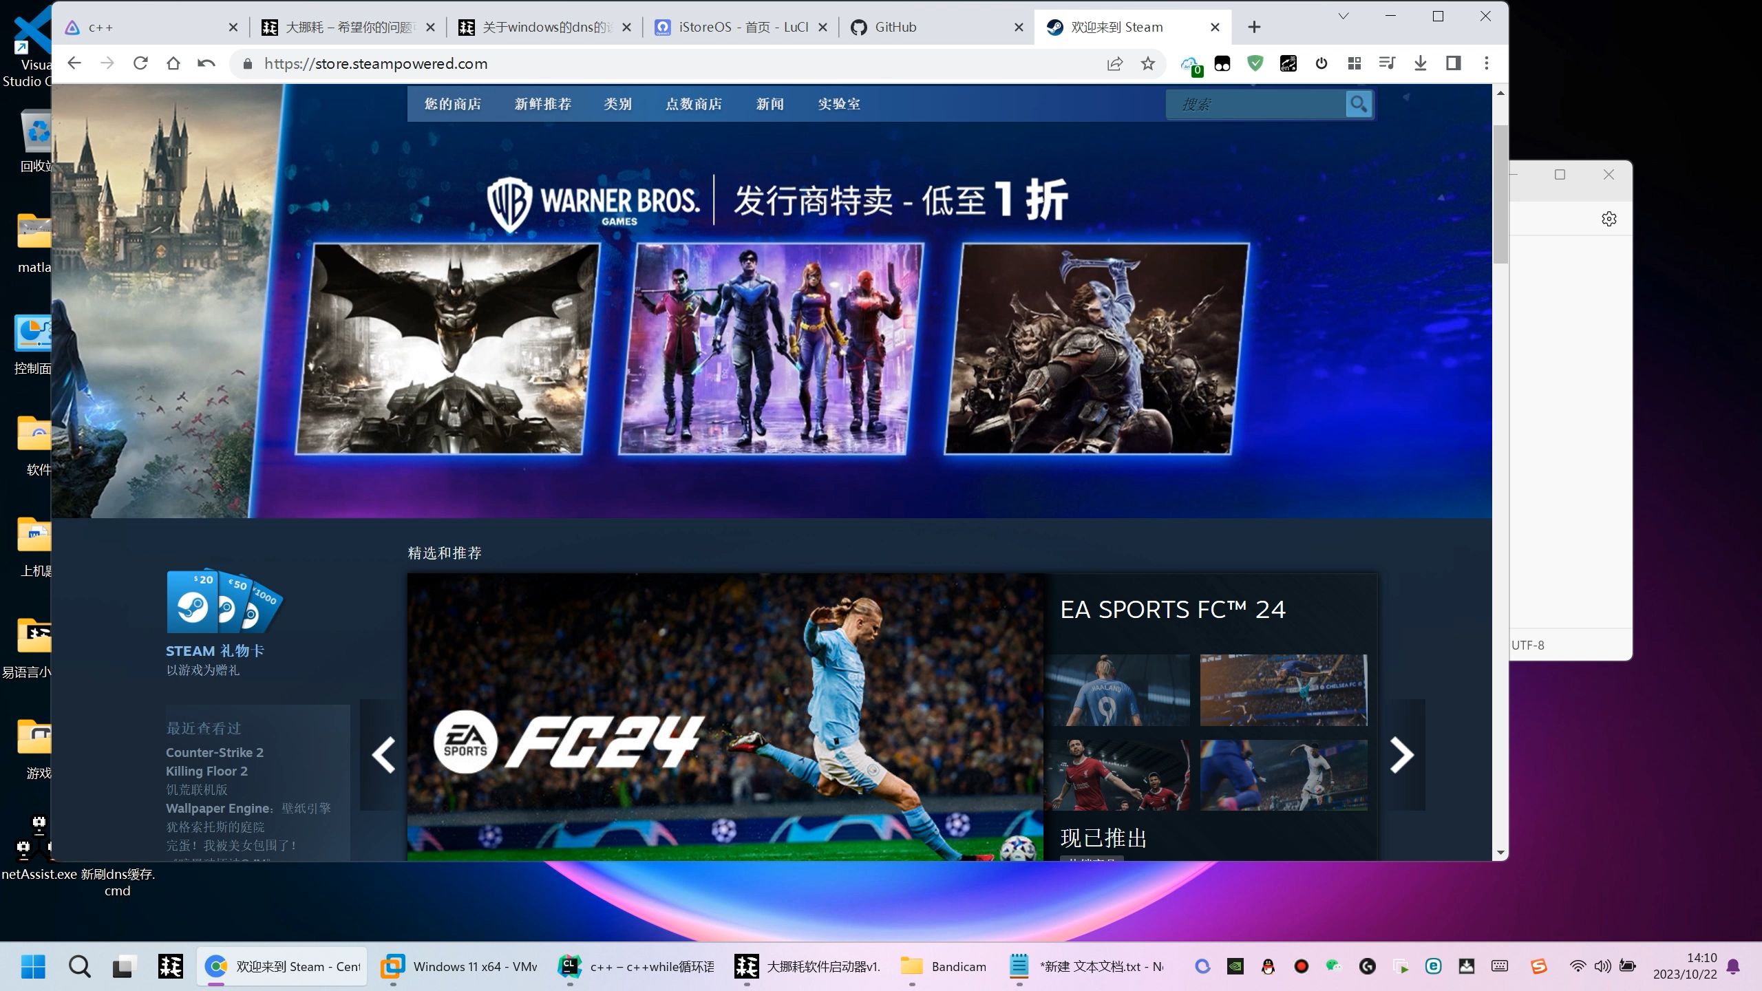Show browser downloads
This screenshot has width=1762, height=991.
[1421, 63]
